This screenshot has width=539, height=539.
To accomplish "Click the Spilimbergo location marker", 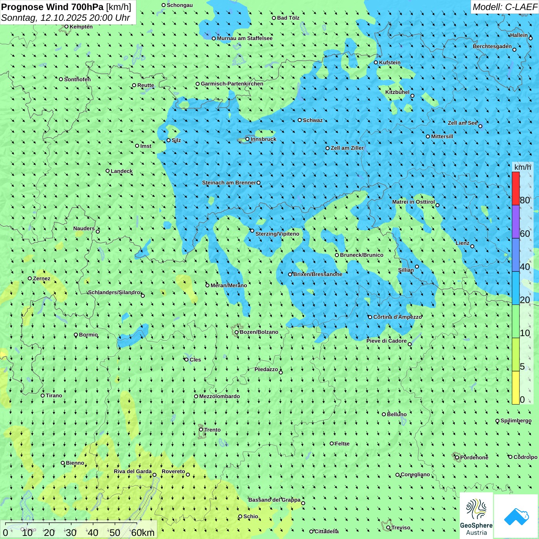I will (497, 421).
